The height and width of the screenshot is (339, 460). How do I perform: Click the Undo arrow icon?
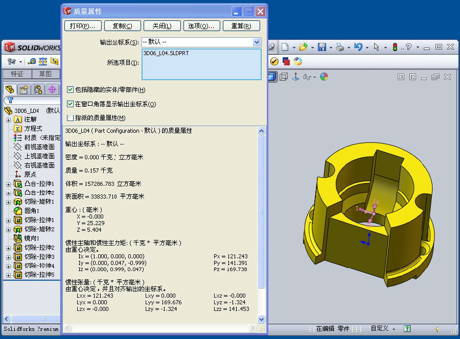358,47
